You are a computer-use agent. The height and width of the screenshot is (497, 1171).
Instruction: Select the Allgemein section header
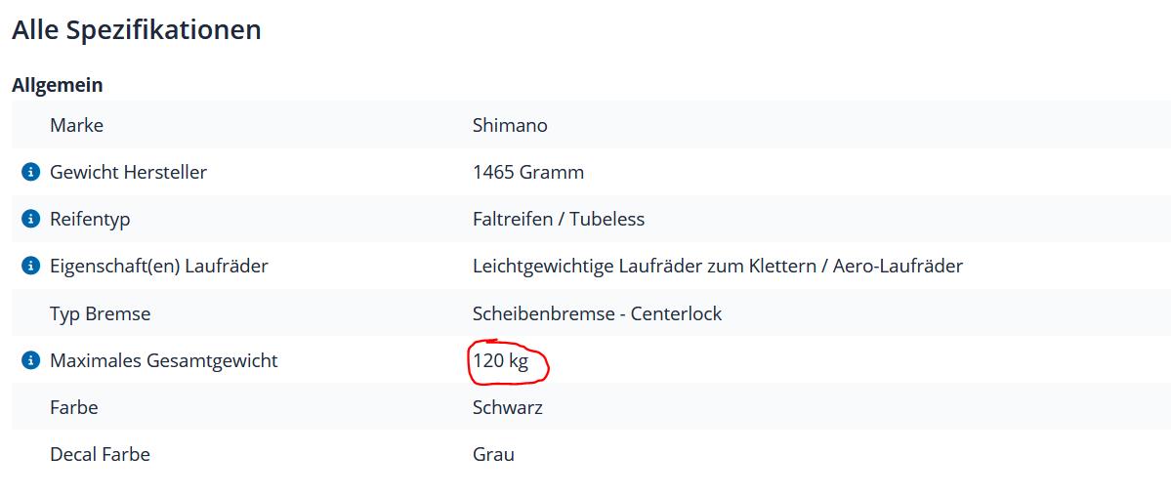(58, 85)
